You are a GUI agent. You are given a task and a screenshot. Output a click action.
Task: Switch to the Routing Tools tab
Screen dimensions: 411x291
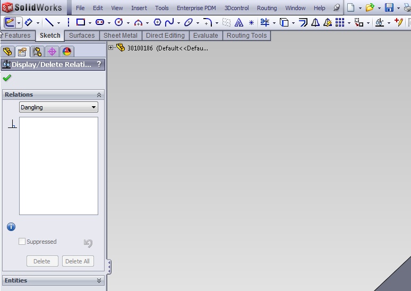pos(246,36)
